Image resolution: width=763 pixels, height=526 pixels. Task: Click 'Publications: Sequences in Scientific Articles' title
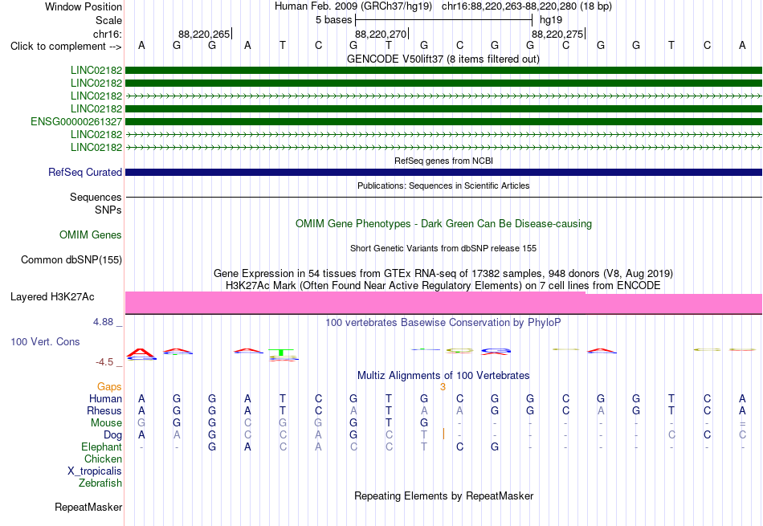click(443, 186)
